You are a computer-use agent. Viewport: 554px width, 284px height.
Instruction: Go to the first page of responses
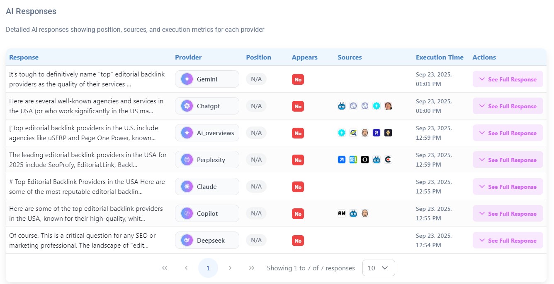click(x=165, y=268)
